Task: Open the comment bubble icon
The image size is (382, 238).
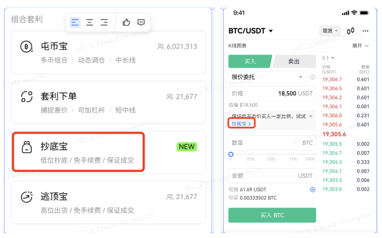Action: tap(141, 22)
